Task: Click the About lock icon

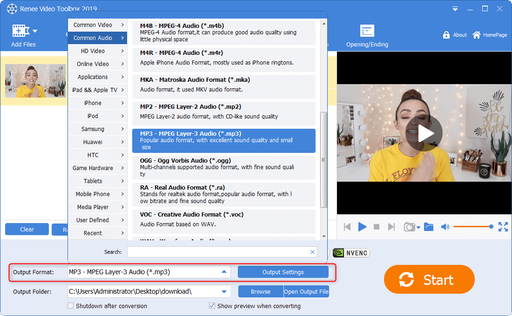Action: point(446,35)
